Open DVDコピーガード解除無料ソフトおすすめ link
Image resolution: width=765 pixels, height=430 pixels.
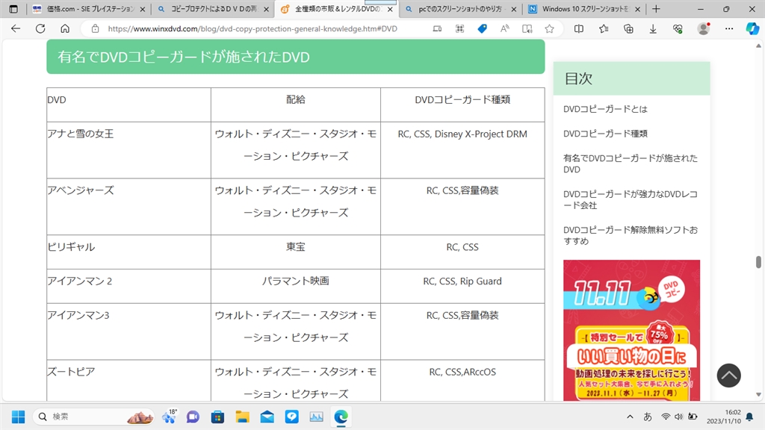coord(631,235)
